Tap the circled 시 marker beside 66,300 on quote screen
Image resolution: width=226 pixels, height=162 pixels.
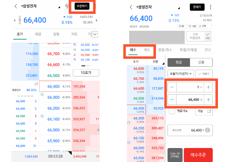click(x=42, y=95)
